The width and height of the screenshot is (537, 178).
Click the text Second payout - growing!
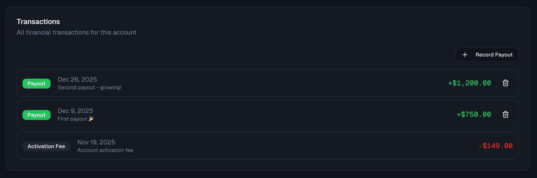[x=89, y=87]
